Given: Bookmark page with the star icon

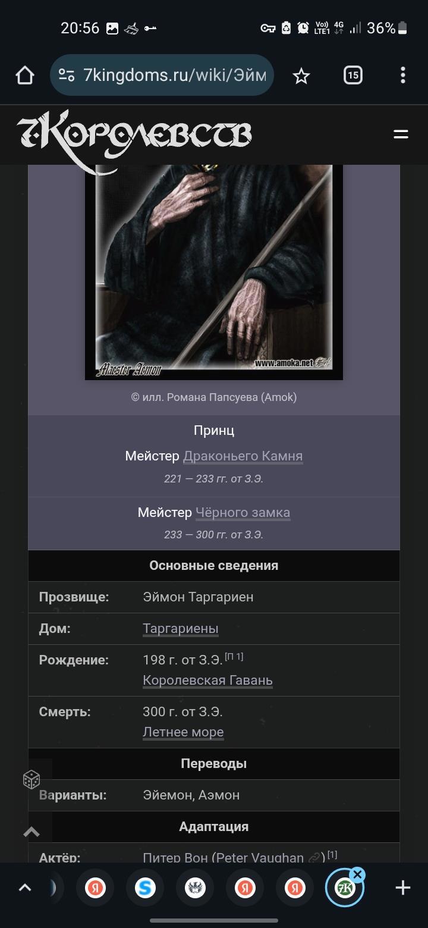Looking at the screenshot, I should click(301, 76).
